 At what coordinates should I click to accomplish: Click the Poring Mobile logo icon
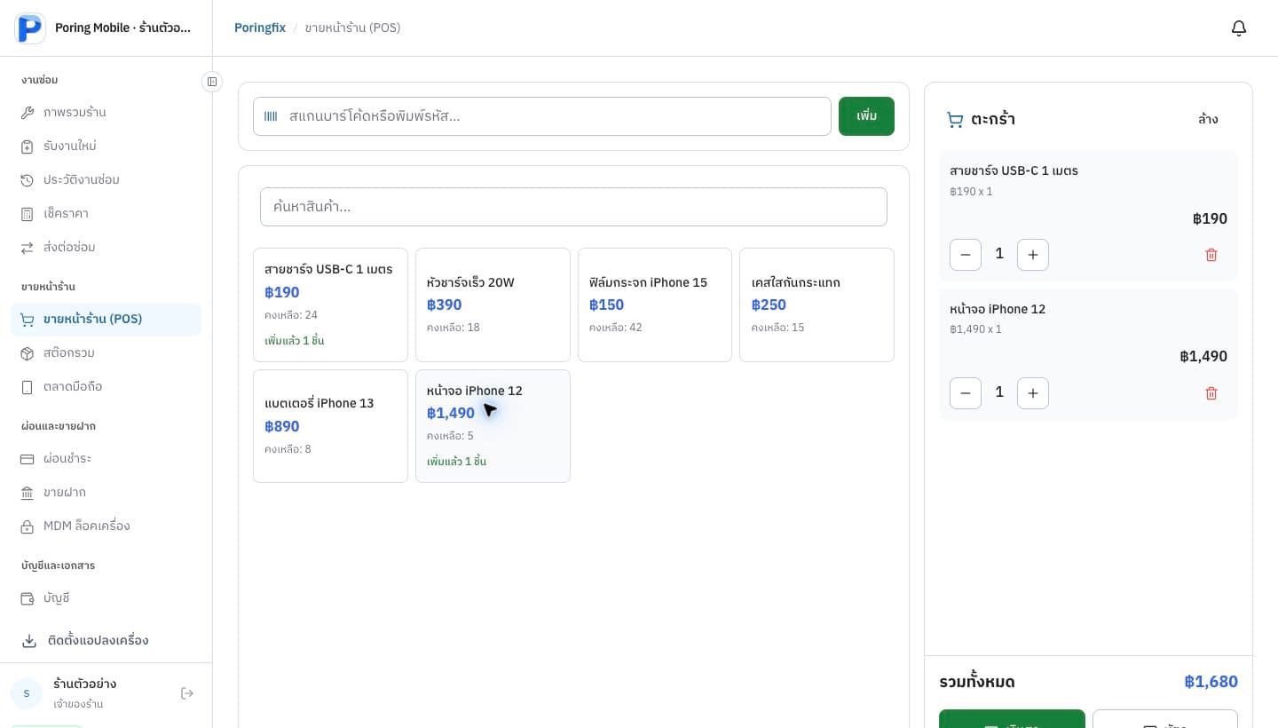pos(30,28)
